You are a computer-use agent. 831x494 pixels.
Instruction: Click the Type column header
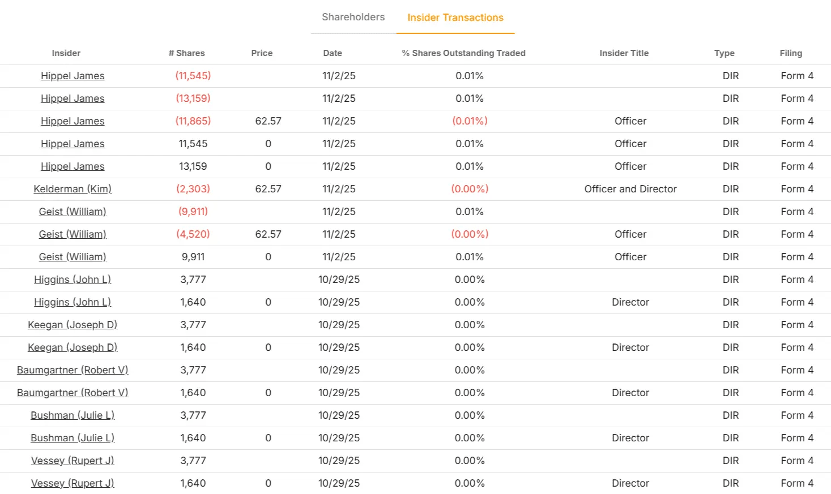click(x=724, y=53)
